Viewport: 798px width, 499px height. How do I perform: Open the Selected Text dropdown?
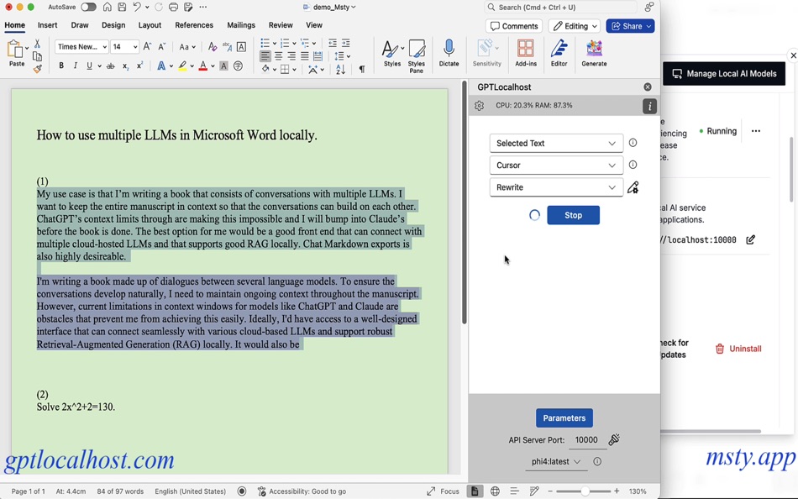point(556,143)
